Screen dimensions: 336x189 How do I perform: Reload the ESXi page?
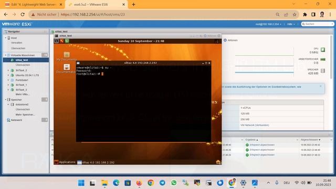click(x=23, y=15)
